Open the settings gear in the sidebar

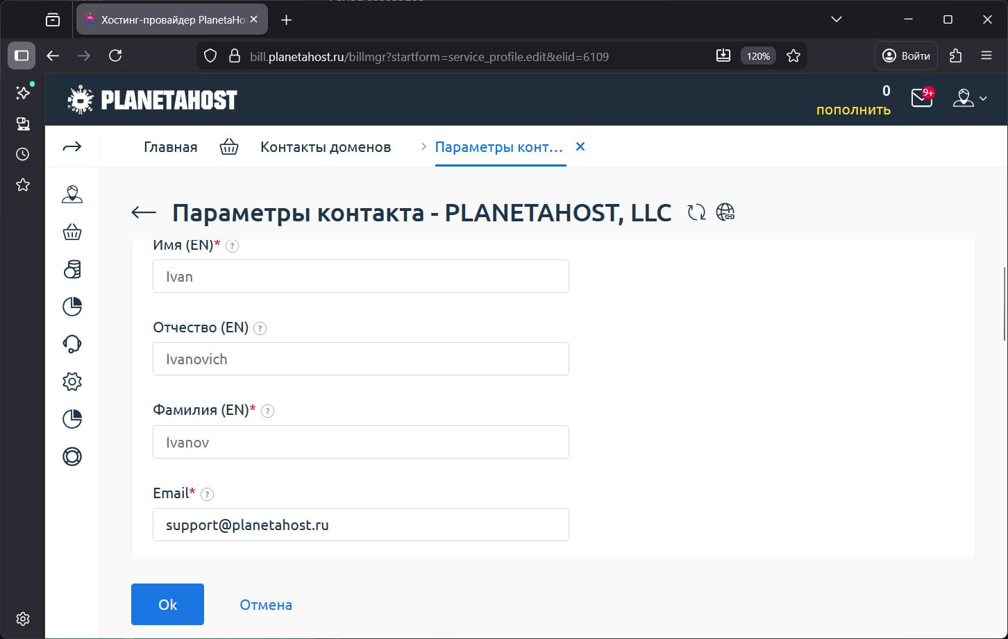[x=72, y=381]
